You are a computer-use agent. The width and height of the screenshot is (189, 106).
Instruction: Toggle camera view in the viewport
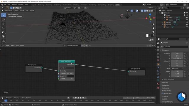153,32
